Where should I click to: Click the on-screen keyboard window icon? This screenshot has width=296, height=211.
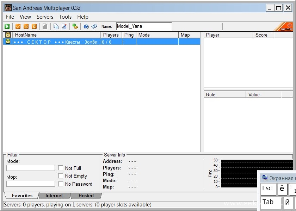[x=265, y=178]
